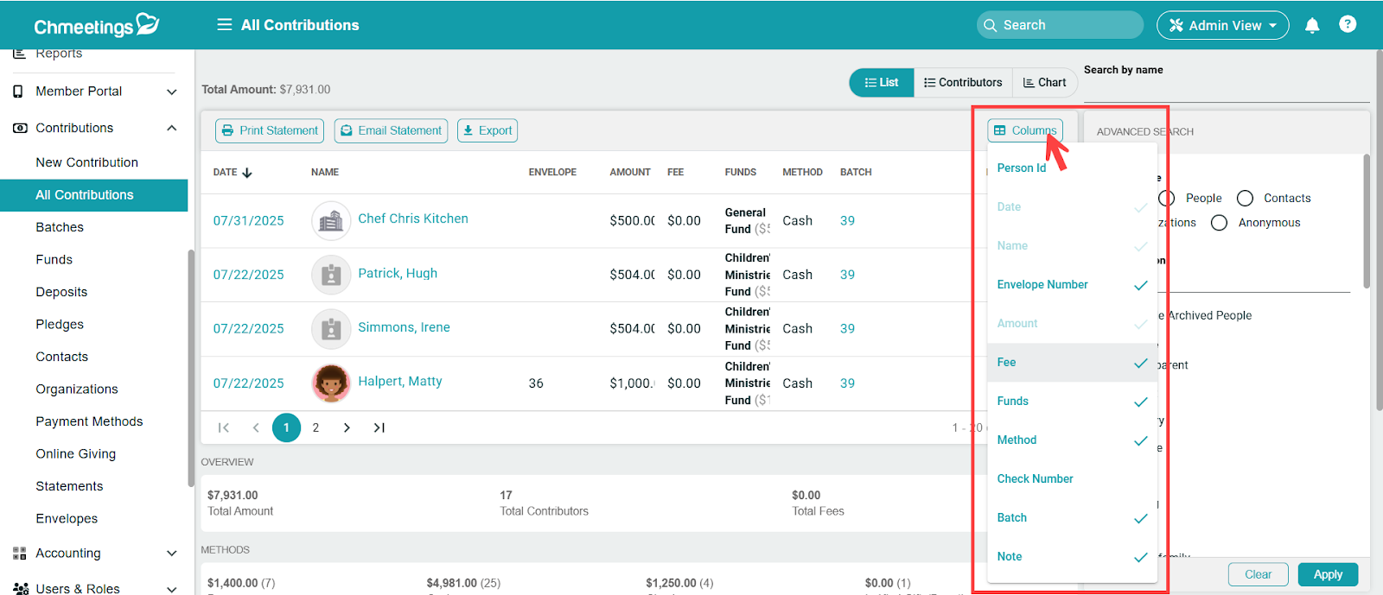Switch to the Contributors view tab
1383x595 pixels.
coord(963,83)
